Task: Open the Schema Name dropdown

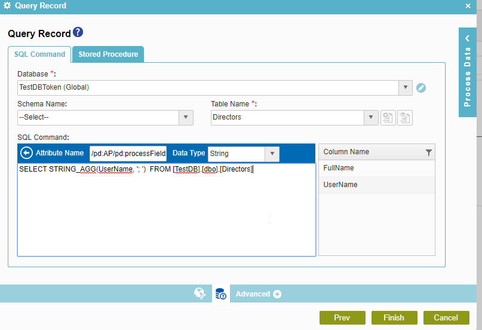Action: (186, 118)
